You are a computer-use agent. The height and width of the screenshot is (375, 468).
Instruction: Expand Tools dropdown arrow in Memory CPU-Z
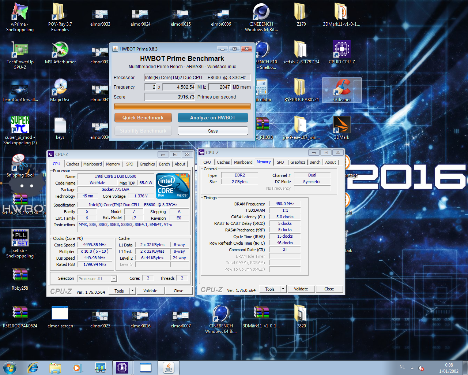pos(283,289)
